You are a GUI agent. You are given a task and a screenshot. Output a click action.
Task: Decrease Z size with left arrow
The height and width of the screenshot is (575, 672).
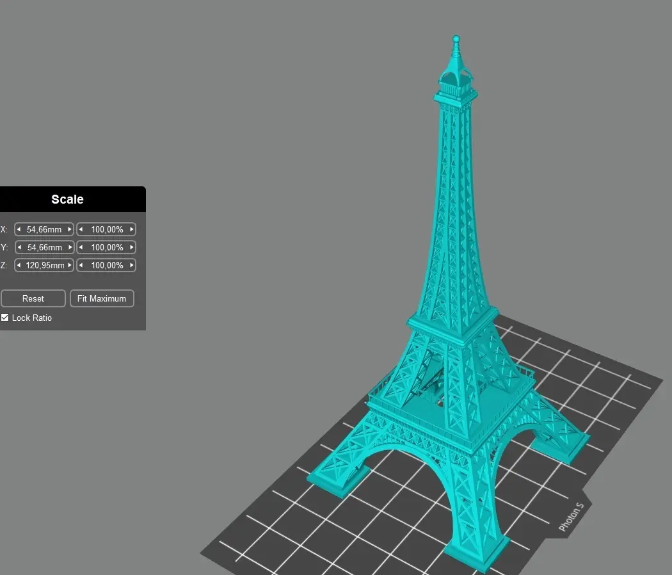coord(19,266)
